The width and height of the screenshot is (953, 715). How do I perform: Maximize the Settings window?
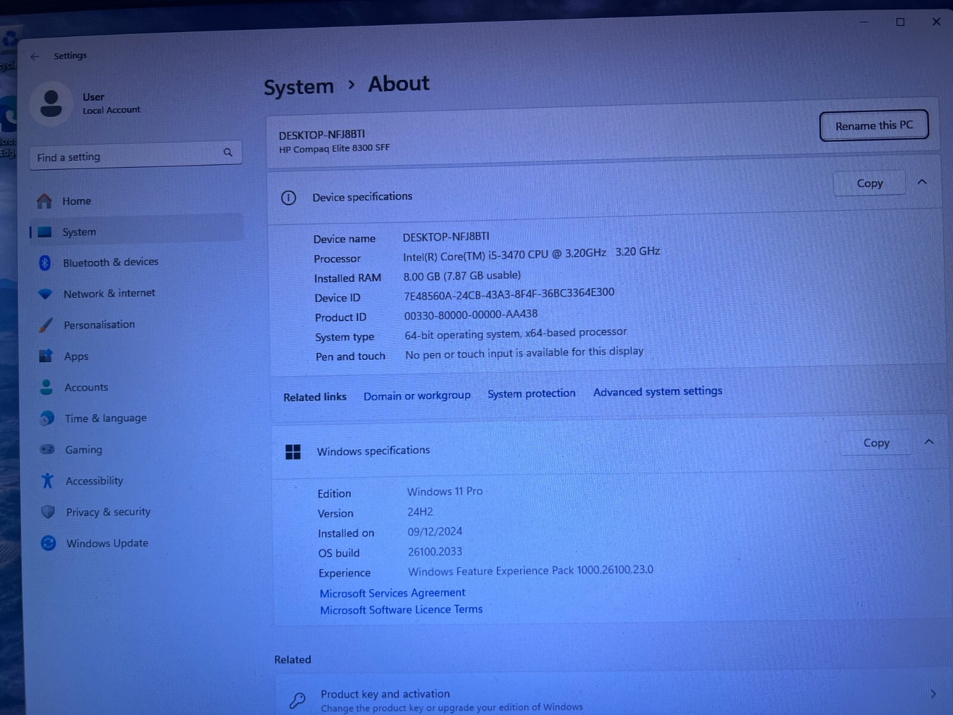pyautogui.click(x=901, y=22)
